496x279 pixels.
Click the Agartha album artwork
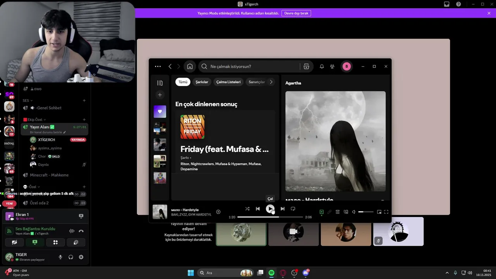336,141
